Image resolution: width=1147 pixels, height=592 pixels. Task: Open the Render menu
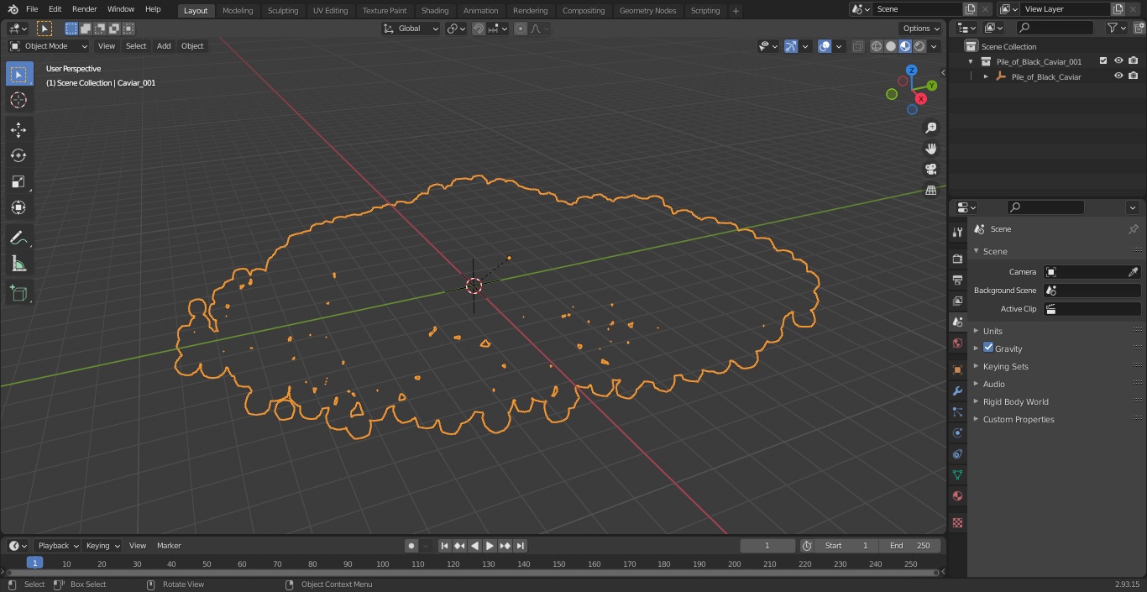tap(84, 9)
